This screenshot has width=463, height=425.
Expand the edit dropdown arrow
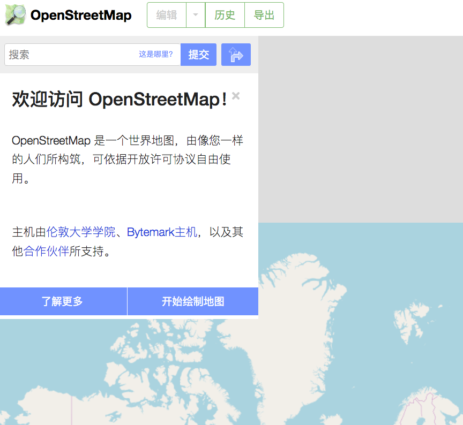coord(196,15)
